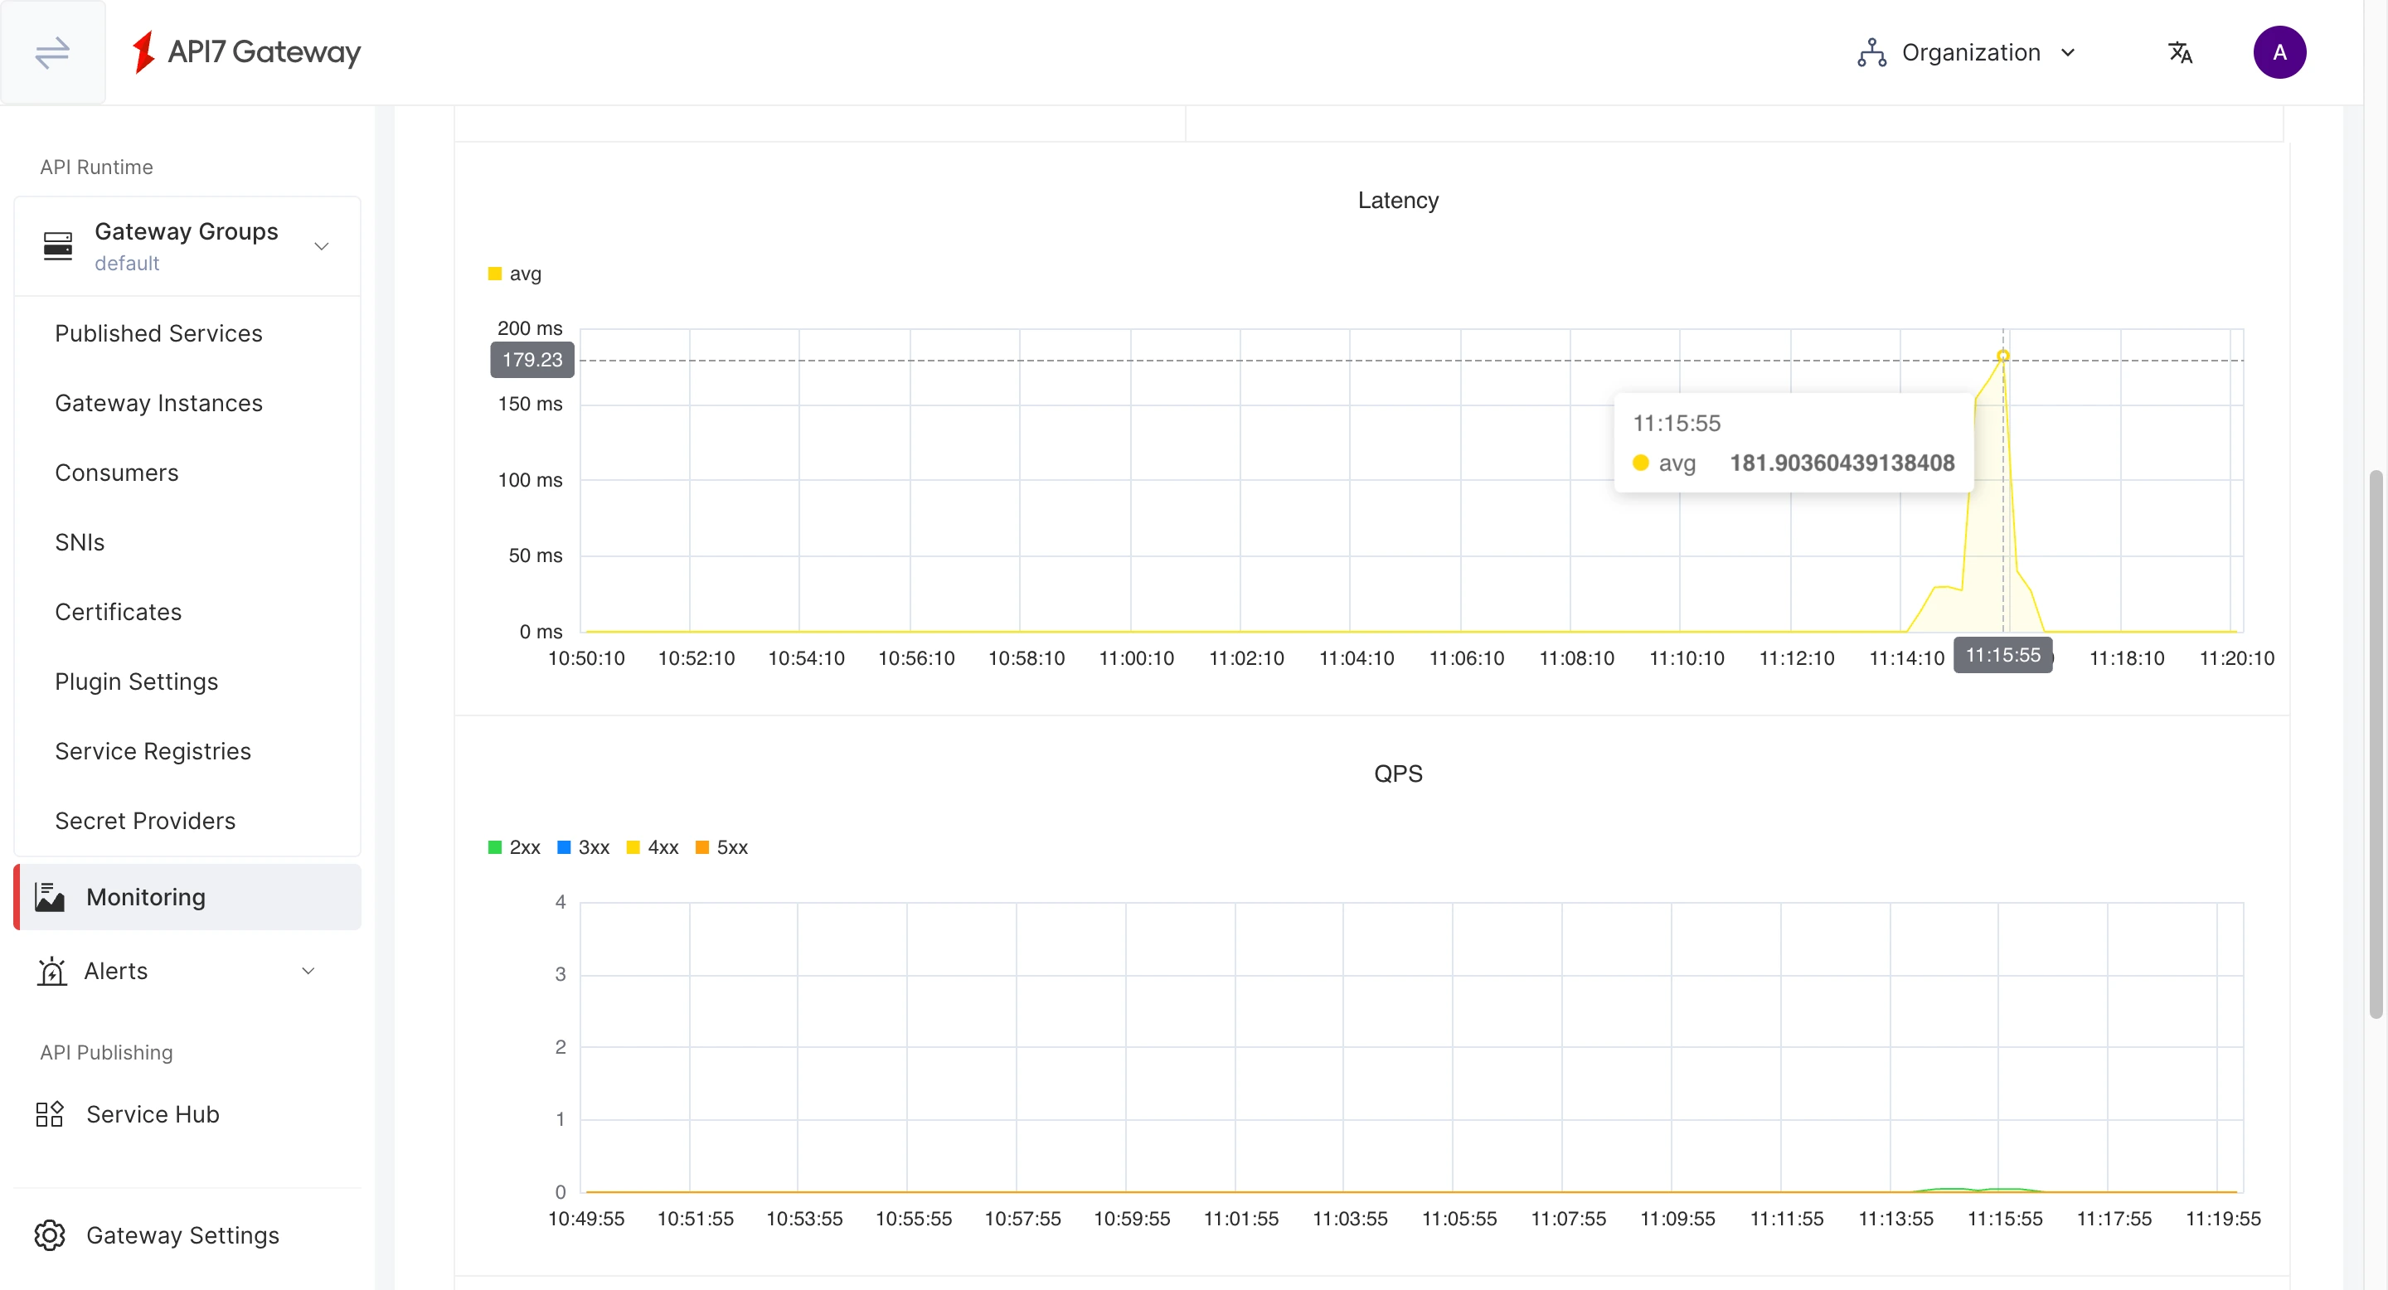Open Plugin Settings
This screenshot has width=2388, height=1290.
tap(136, 682)
